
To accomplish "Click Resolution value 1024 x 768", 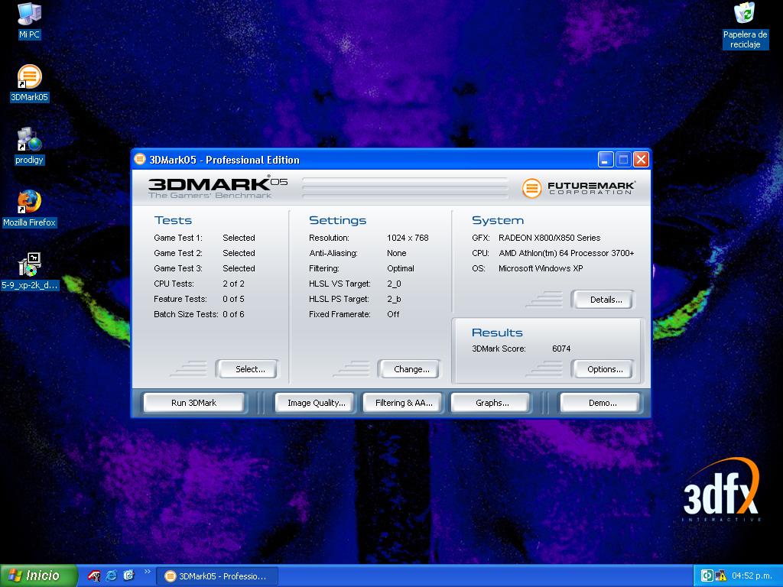I will (408, 238).
